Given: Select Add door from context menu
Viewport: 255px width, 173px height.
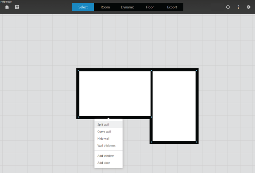Looking at the screenshot, I should (x=108, y=163).
